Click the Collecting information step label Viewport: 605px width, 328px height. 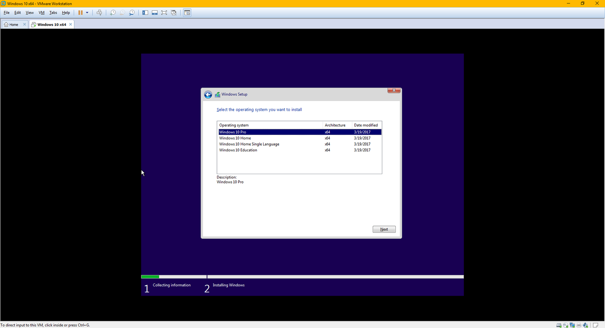pos(171,285)
